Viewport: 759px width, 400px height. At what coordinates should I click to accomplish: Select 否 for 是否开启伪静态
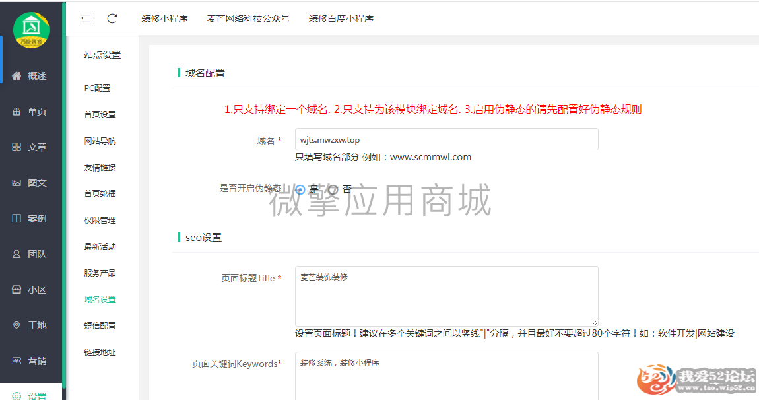pos(333,189)
